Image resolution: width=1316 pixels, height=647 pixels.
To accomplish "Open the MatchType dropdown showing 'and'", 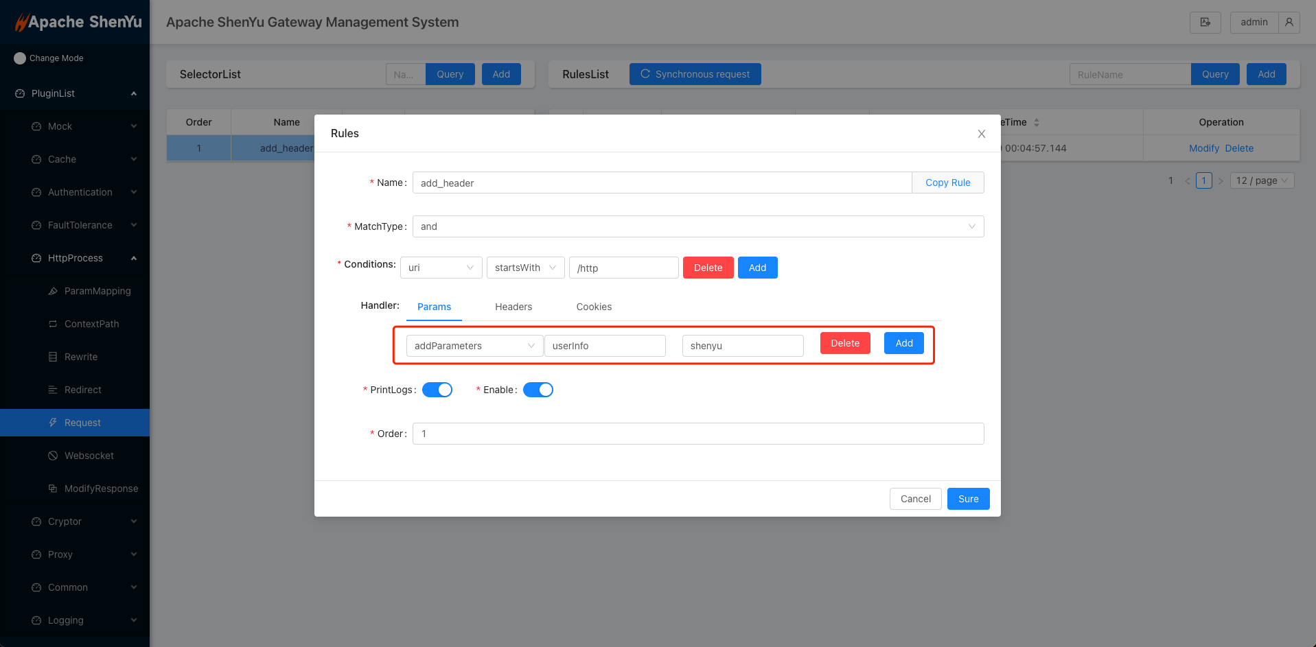I will (x=697, y=226).
